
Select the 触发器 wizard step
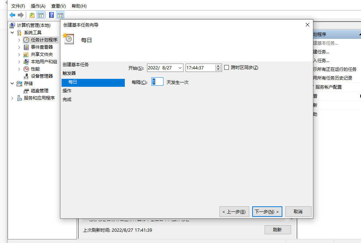click(x=69, y=73)
